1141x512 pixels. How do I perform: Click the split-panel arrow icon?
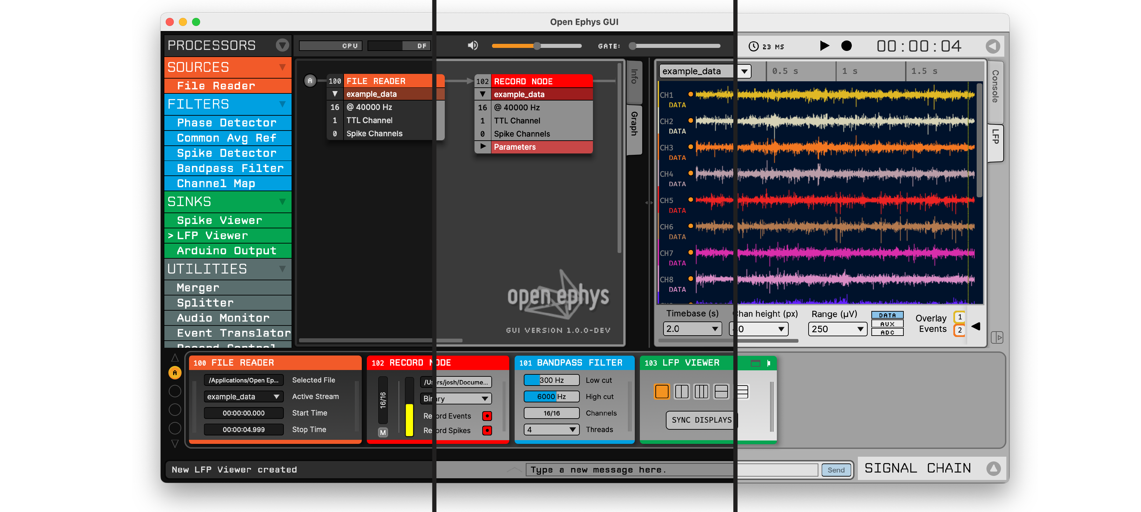997,338
